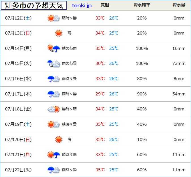Click the sun icon for 07月20日
The width and height of the screenshot is (191, 177).
59,139
